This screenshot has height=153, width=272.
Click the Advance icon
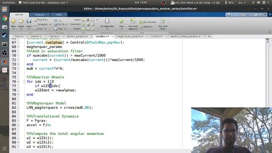tap(141, 27)
